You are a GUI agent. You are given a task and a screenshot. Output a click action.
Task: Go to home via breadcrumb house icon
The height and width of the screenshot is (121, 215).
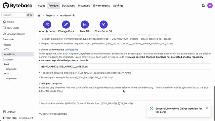coord(39,15)
